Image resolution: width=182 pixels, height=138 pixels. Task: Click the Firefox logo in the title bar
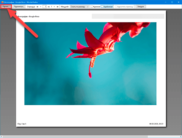(x=1, y=2)
